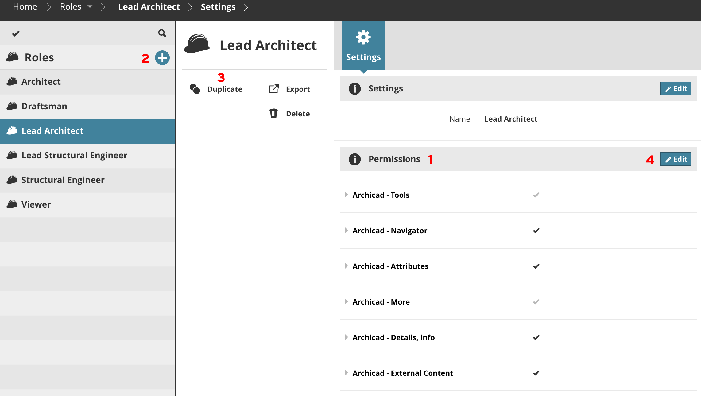
Task: Click the chevron after Settings in breadcrumb
Action: [x=246, y=7]
